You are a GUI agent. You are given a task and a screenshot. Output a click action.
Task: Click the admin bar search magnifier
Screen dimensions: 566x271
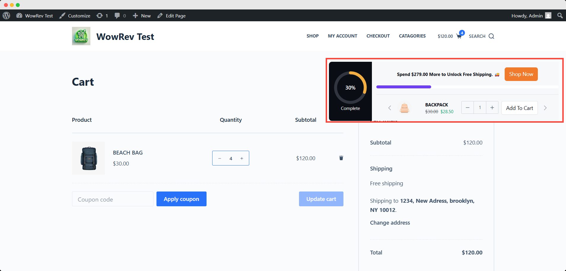pos(560,16)
